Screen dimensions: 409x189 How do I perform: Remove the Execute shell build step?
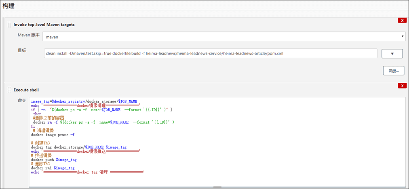402,86
